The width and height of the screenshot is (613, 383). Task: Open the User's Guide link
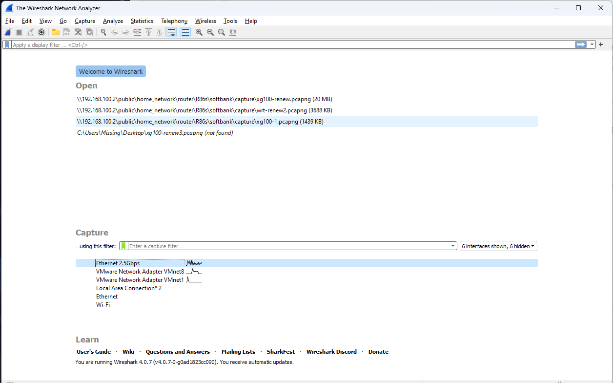(x=94, y=352)
